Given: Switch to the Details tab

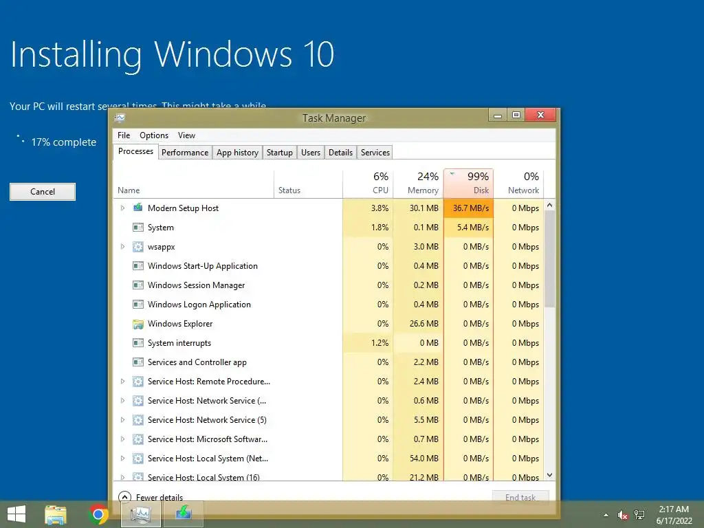Looking at the screenshot, I should point(341,153).
